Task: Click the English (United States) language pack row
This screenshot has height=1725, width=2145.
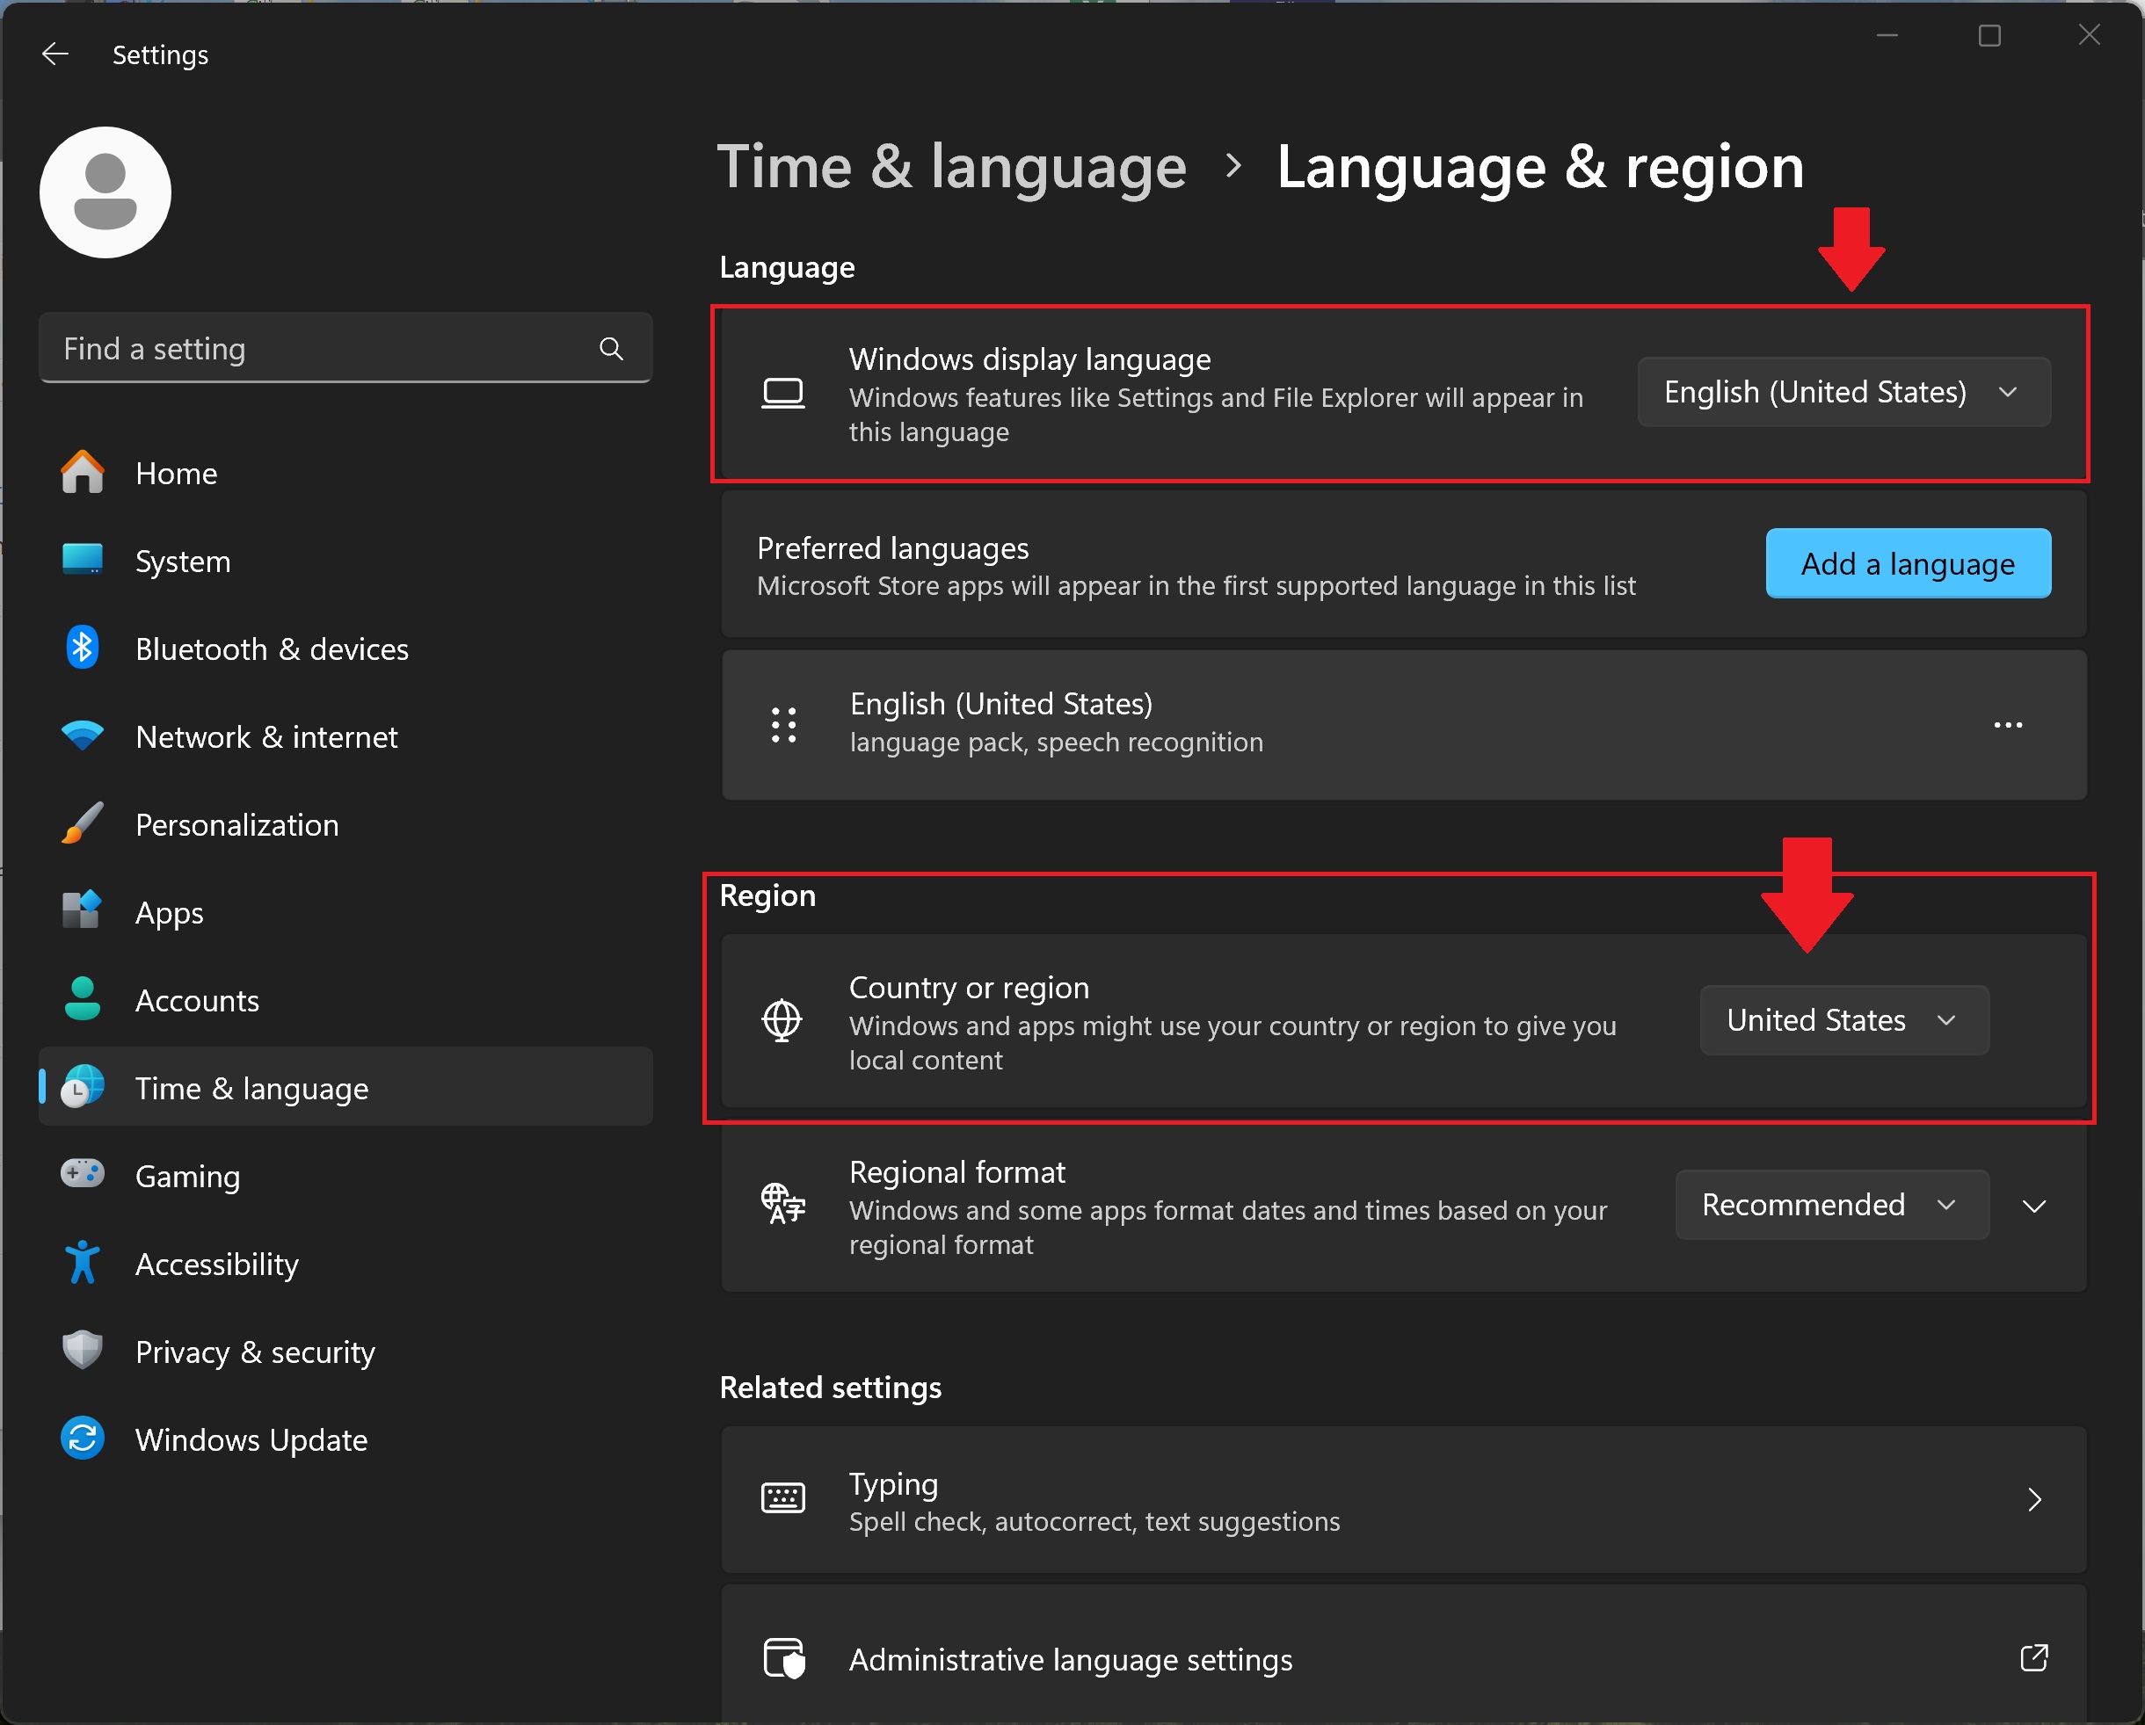Action: click(x=1404, y=725)
